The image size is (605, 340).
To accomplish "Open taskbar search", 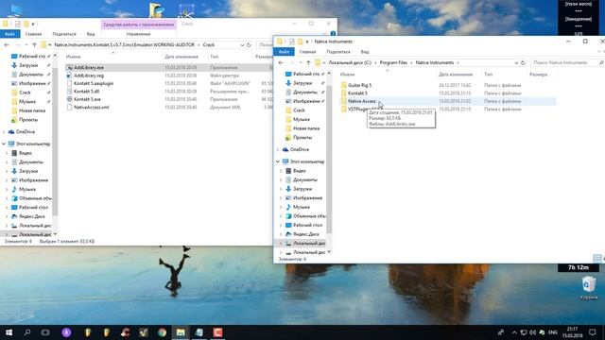I will 27,332.
